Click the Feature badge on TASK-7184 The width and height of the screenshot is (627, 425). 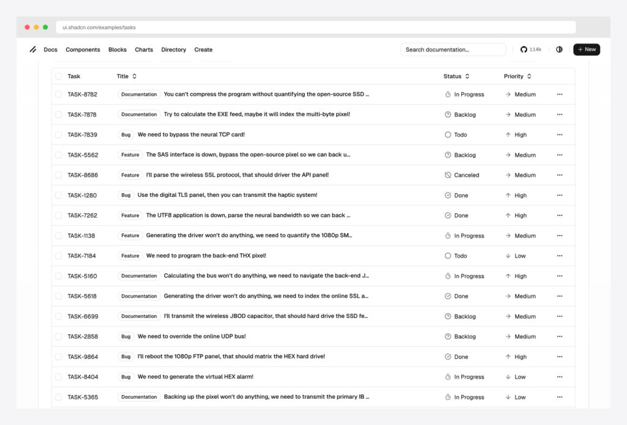(x=130, y=256)
